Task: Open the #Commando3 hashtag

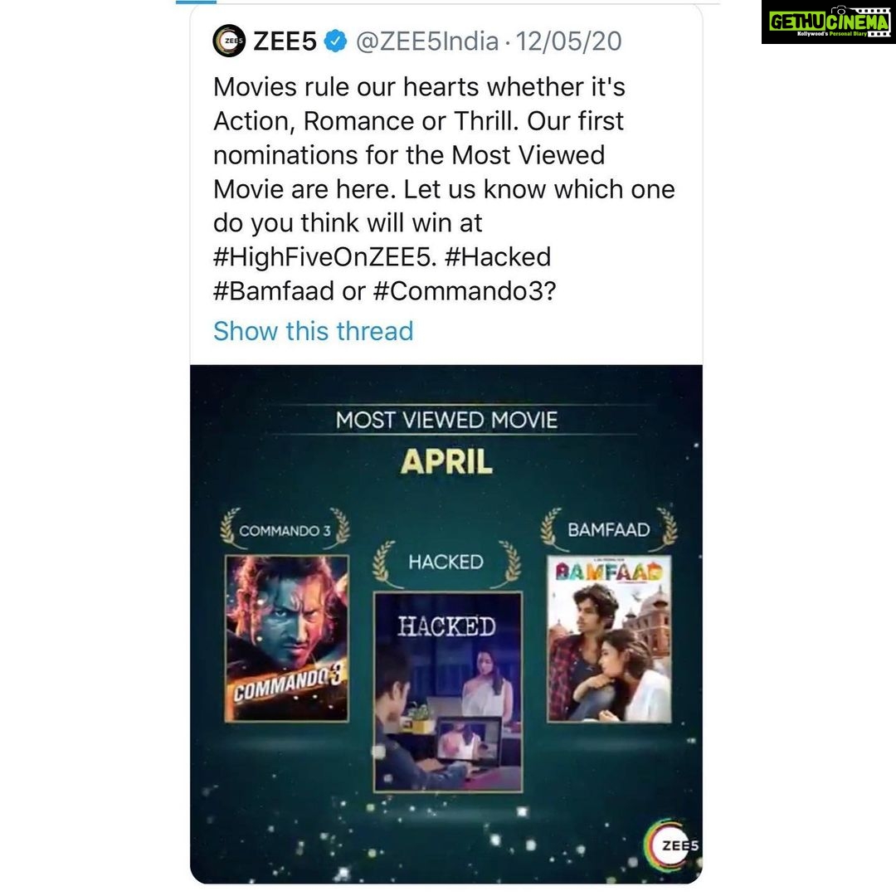Action: pyautogui.click(x=464, y=291)
